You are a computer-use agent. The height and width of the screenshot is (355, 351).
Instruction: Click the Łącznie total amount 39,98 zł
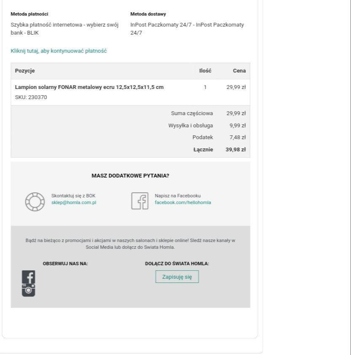[x=236, y=149]
